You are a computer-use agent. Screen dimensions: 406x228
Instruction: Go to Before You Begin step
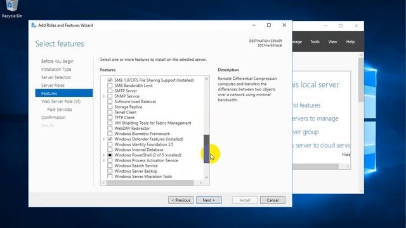57,61
